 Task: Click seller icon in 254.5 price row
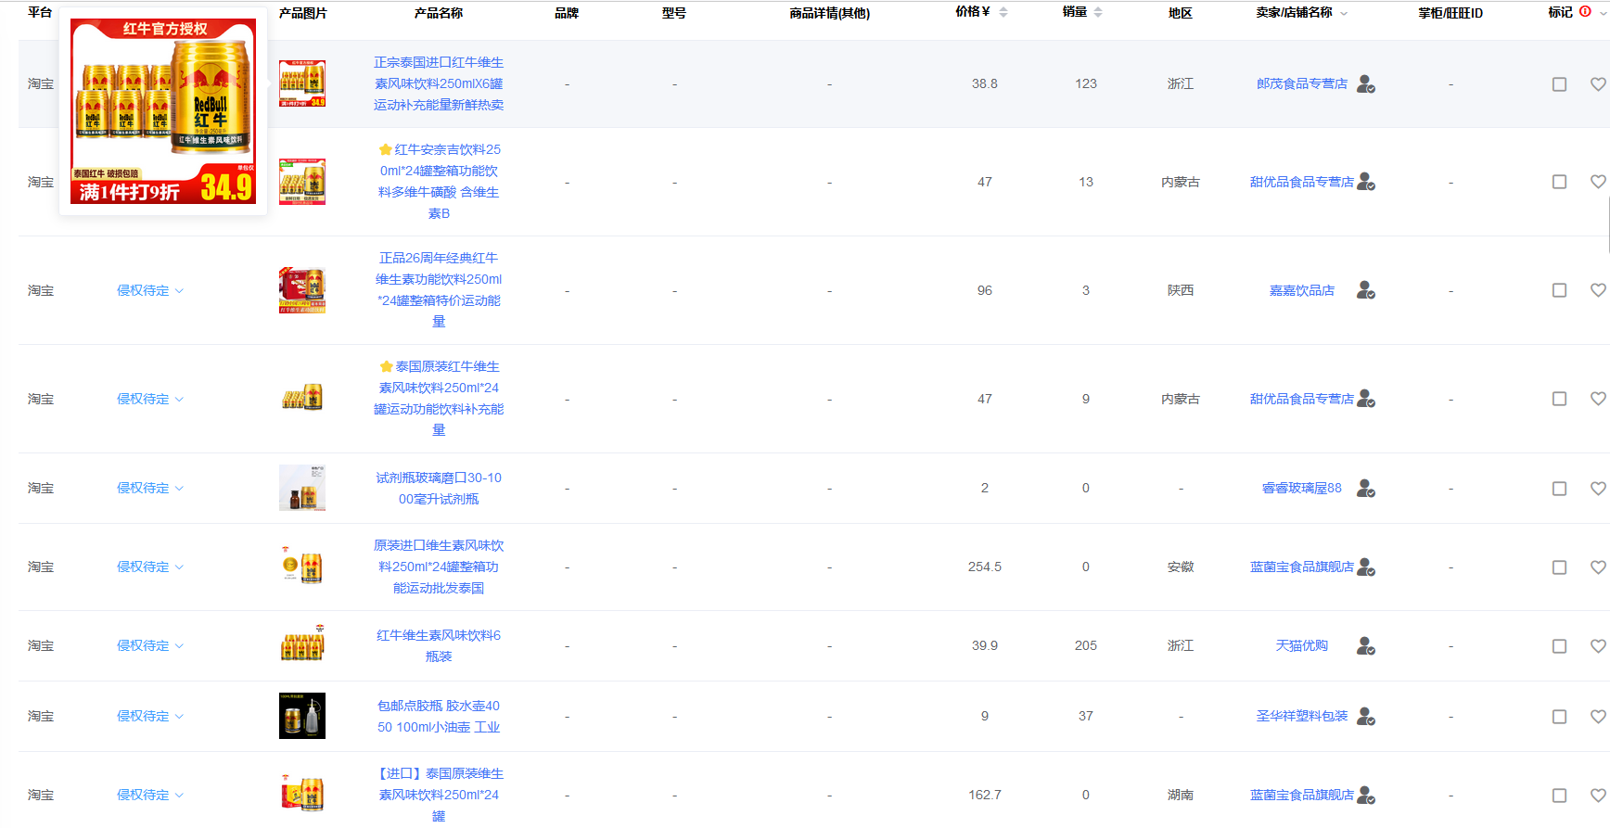point(1365,567)
